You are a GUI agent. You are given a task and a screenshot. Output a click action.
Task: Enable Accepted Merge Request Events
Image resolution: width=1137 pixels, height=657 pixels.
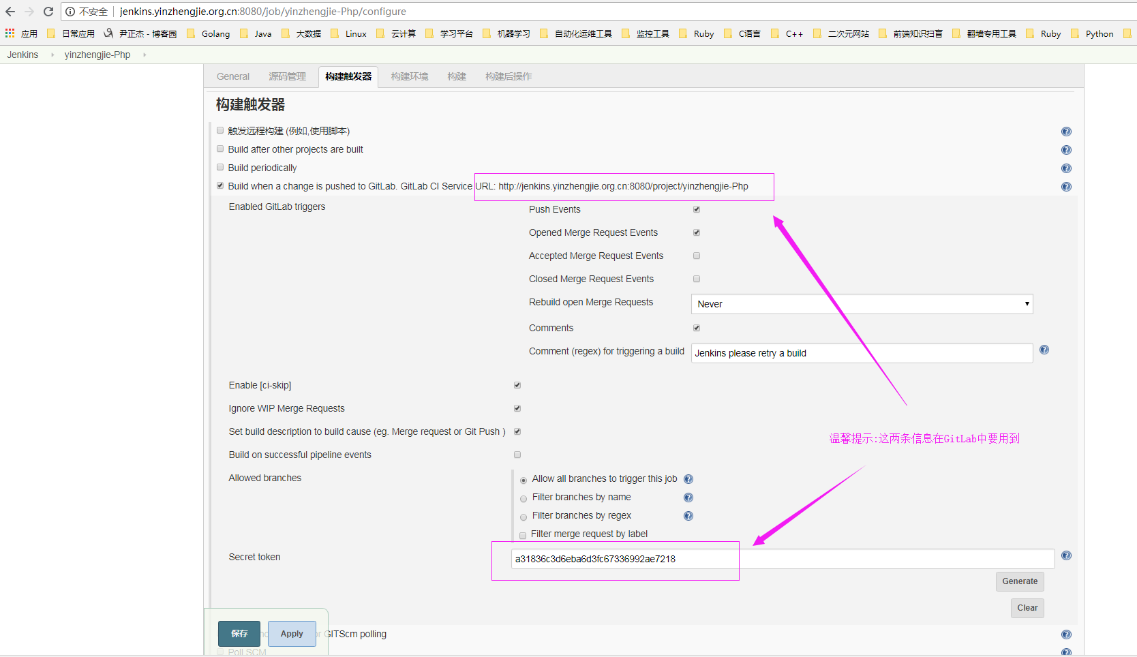pyautogui.click(x=697, y=256)
